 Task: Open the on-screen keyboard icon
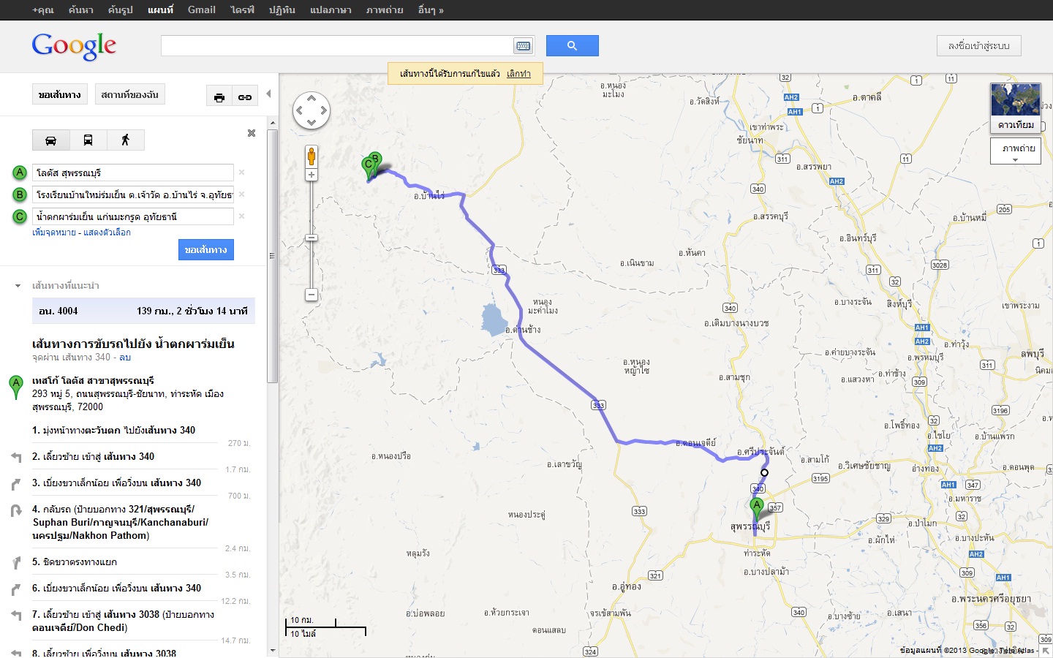click(523, 46)
